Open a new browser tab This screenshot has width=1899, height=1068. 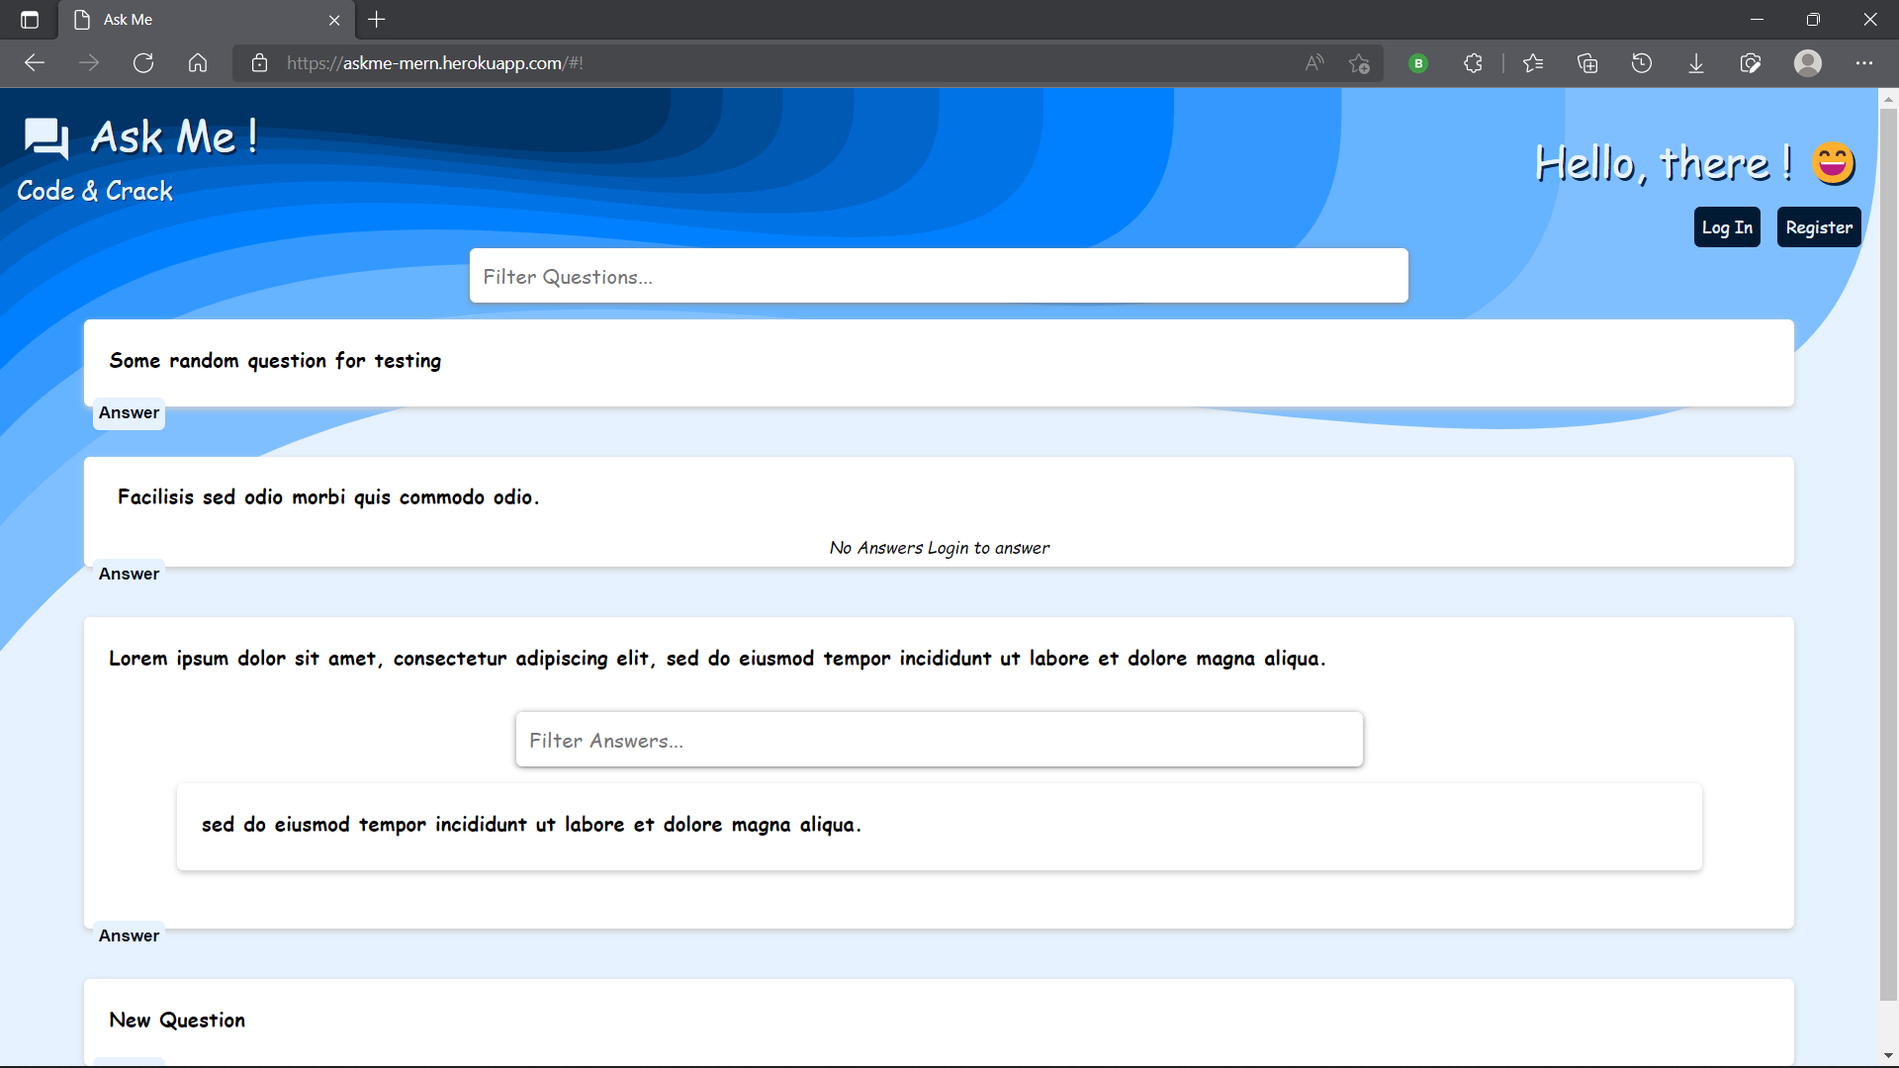(377, 20)
